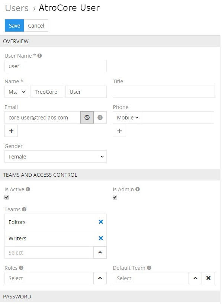
Task: Open the Teams selection list arrow
Action: (100, 252)
